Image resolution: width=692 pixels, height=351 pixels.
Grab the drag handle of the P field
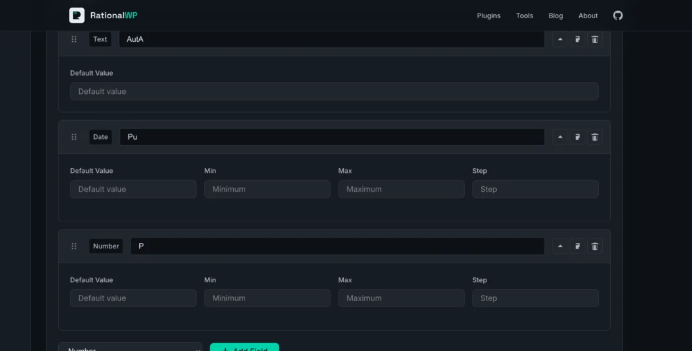[74, 246]
